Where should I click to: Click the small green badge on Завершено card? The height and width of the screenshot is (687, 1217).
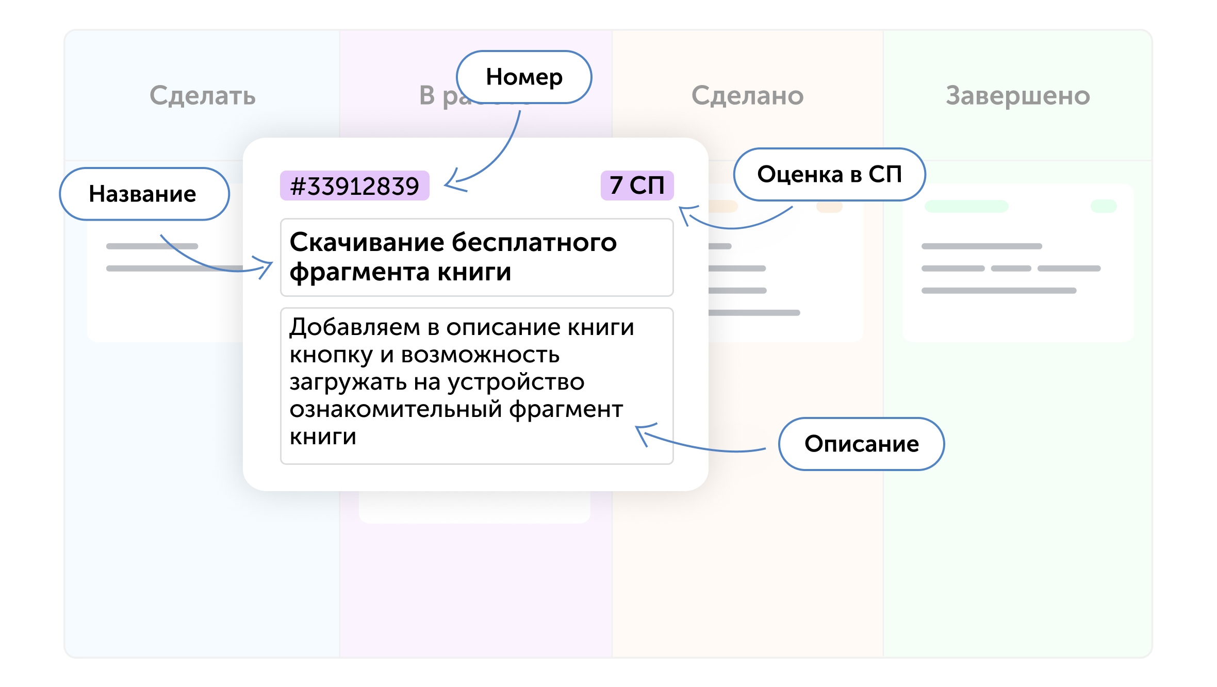click(1103, 207)
